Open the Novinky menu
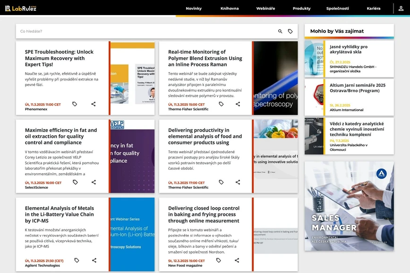The image size is (410, 273). coord(194,9)
